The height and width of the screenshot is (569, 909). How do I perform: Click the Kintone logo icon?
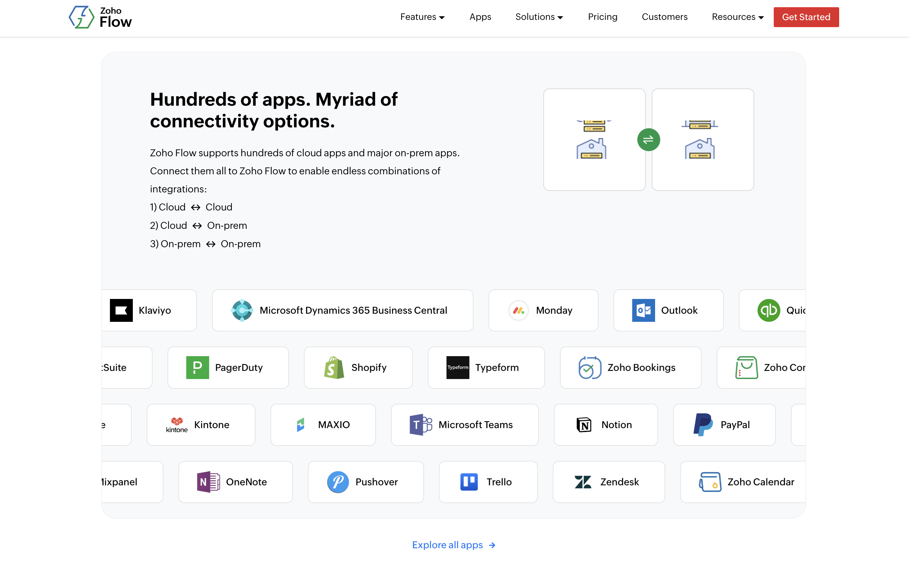[176, 424]
